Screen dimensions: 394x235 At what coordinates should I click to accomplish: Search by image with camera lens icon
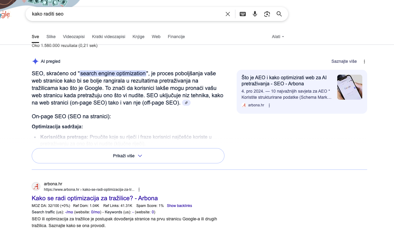point(267,14)
